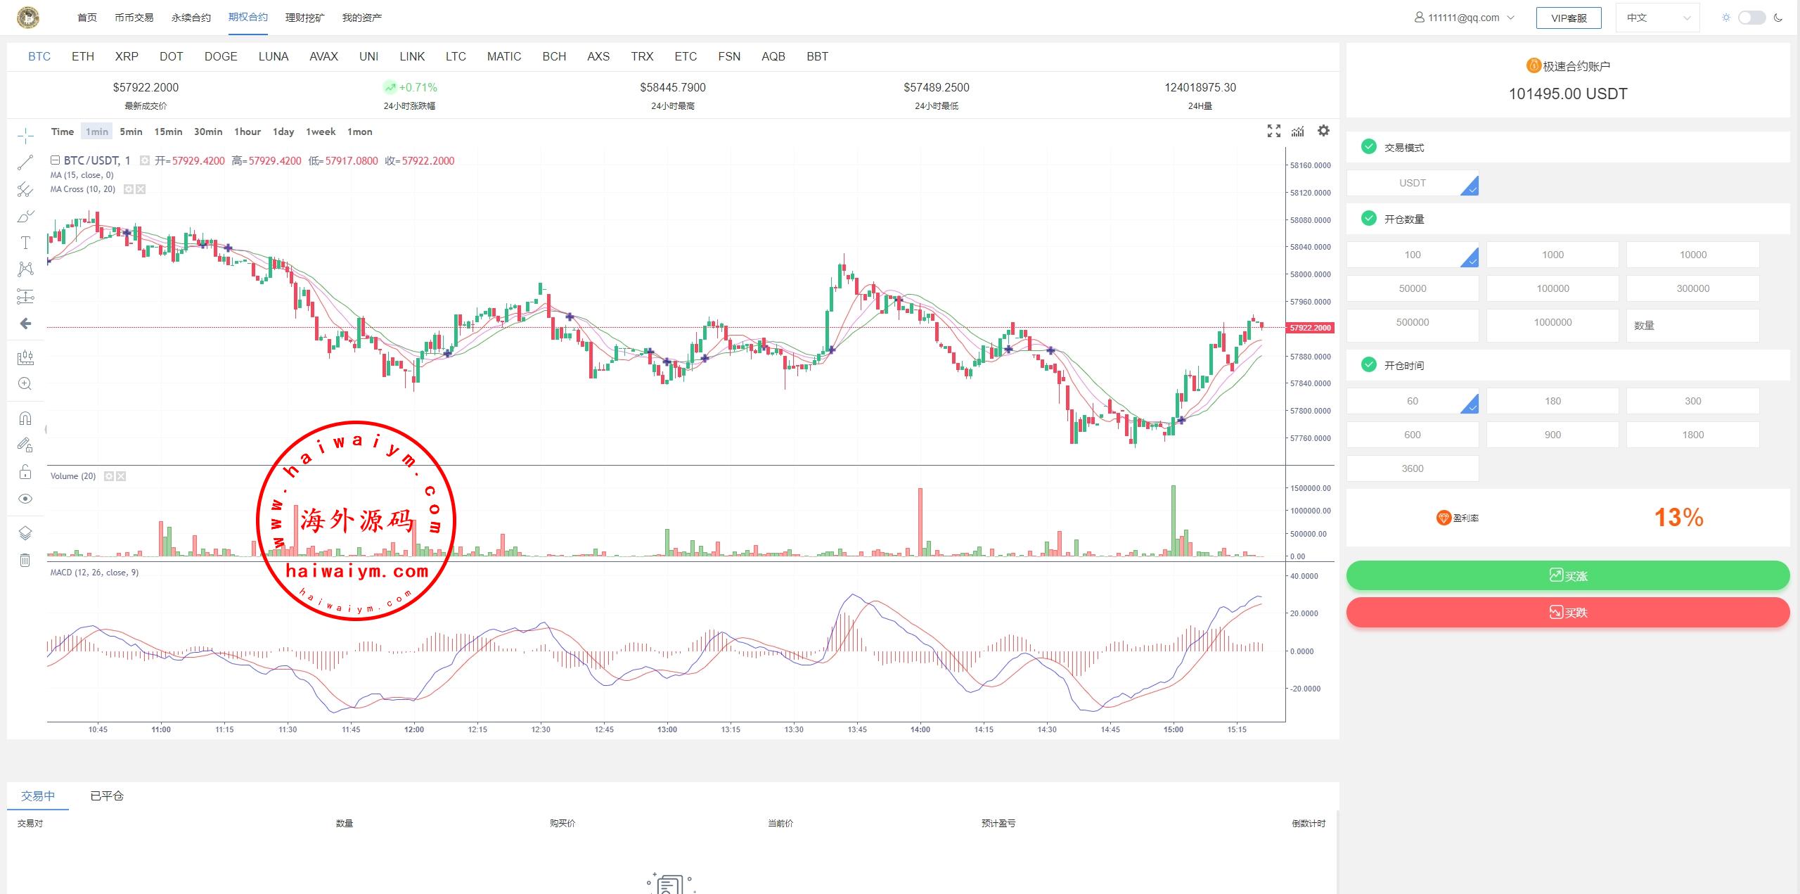Open the chart indicators icon

click(x=1298, y=131)
